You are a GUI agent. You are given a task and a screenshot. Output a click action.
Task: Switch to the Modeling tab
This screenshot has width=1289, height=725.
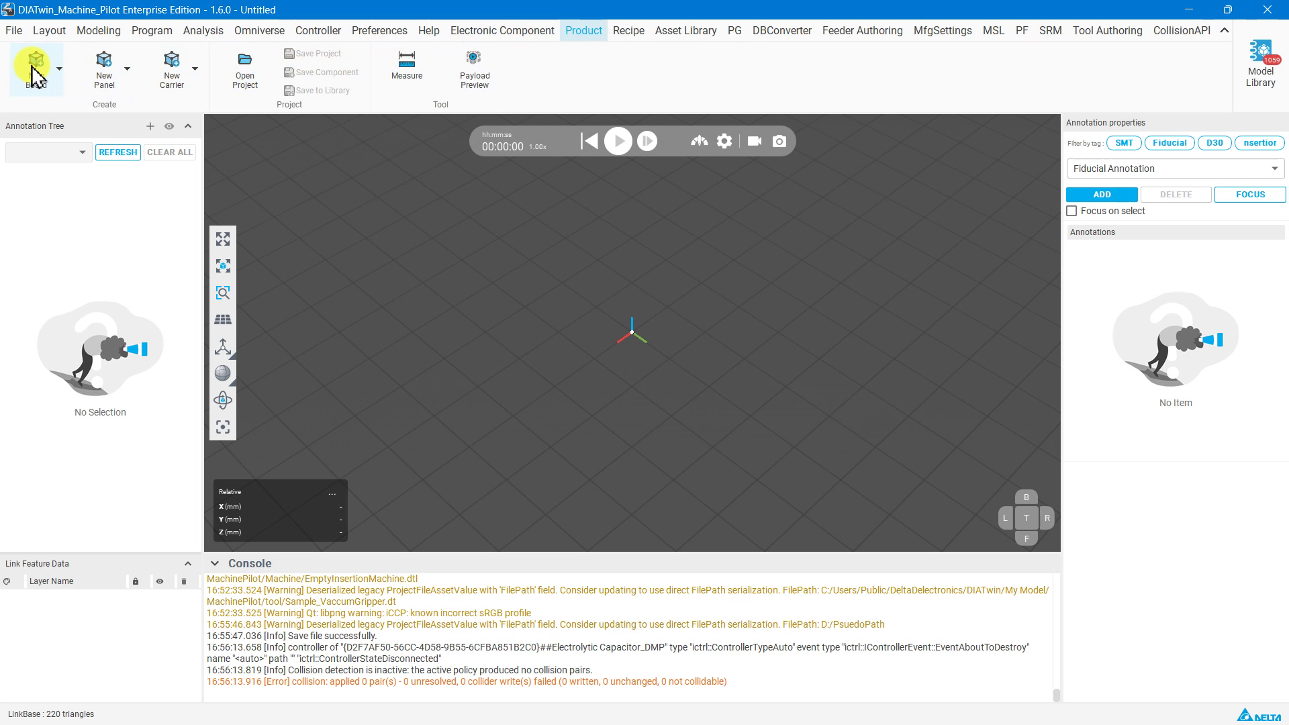click(x=99, y=30)
